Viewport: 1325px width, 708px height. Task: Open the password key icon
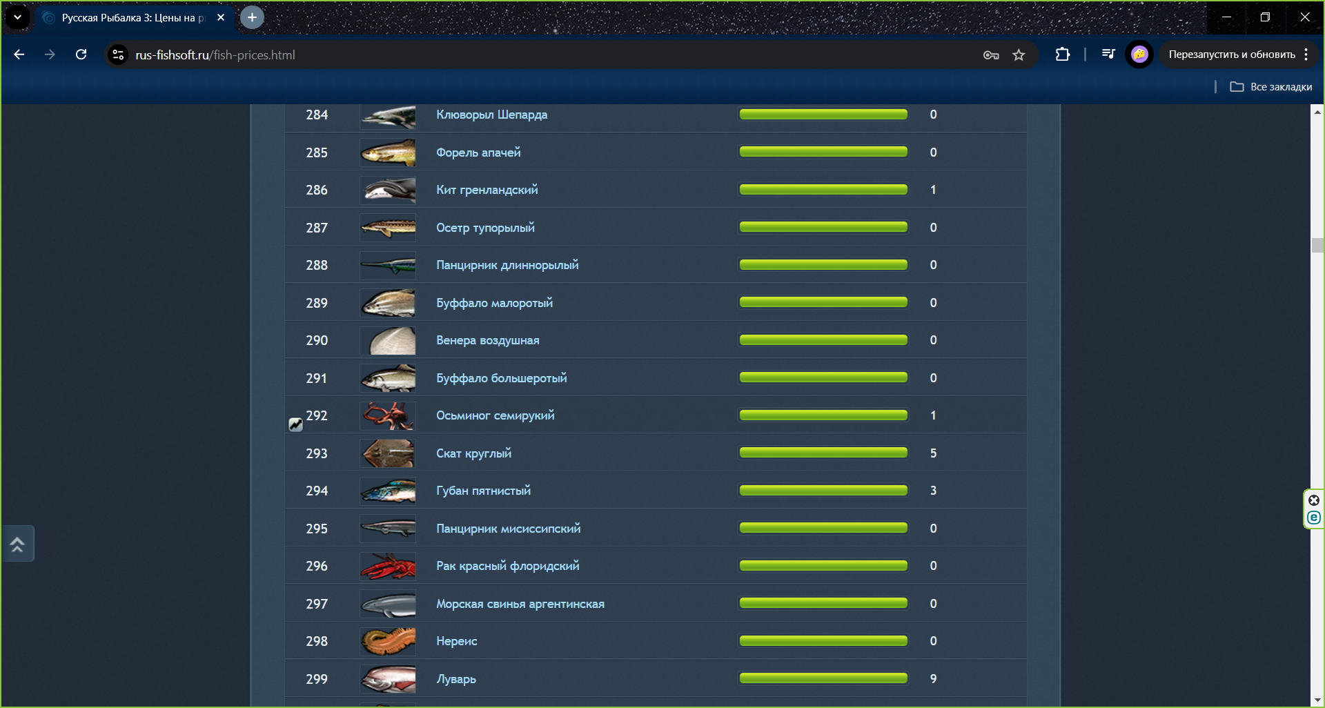(991, 55)
